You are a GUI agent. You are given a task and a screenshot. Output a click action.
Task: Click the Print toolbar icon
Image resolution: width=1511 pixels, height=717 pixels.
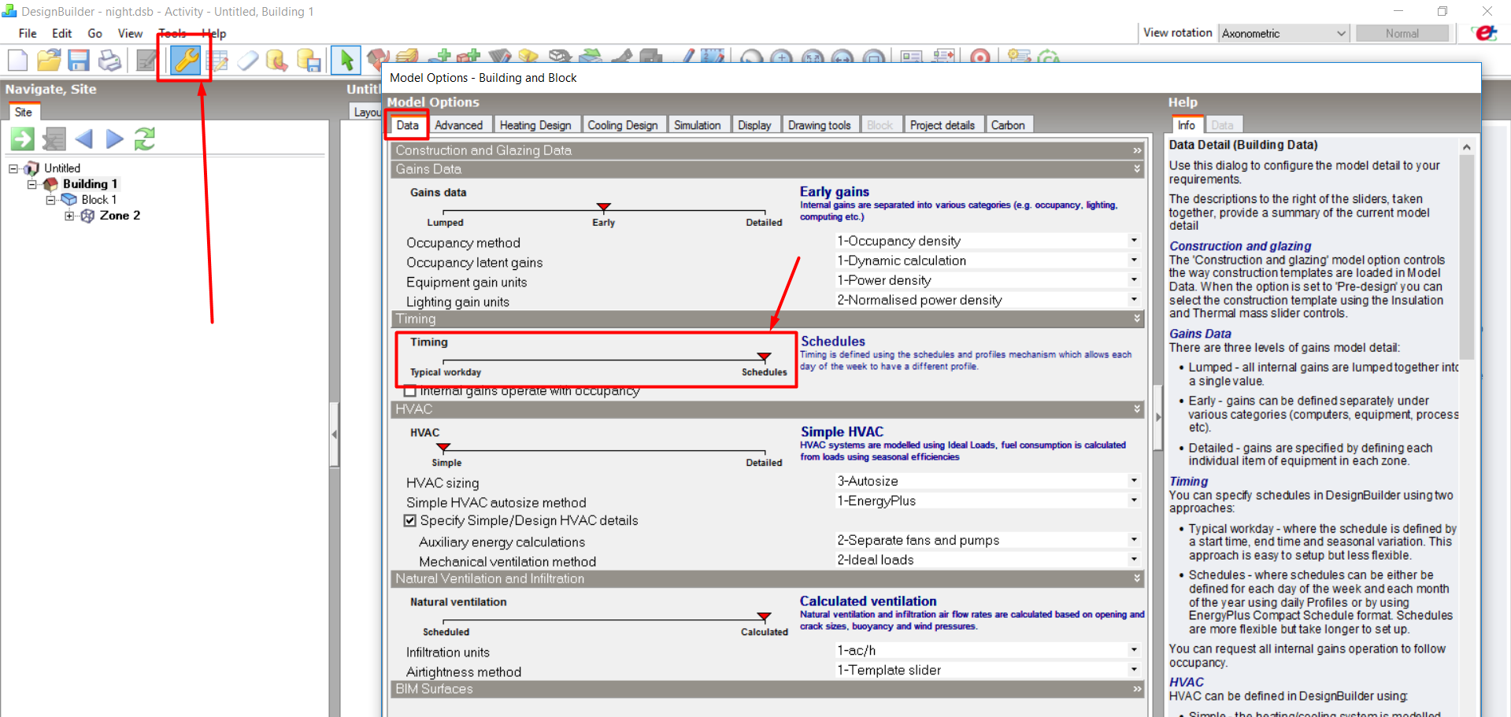(x=109, y=61)
